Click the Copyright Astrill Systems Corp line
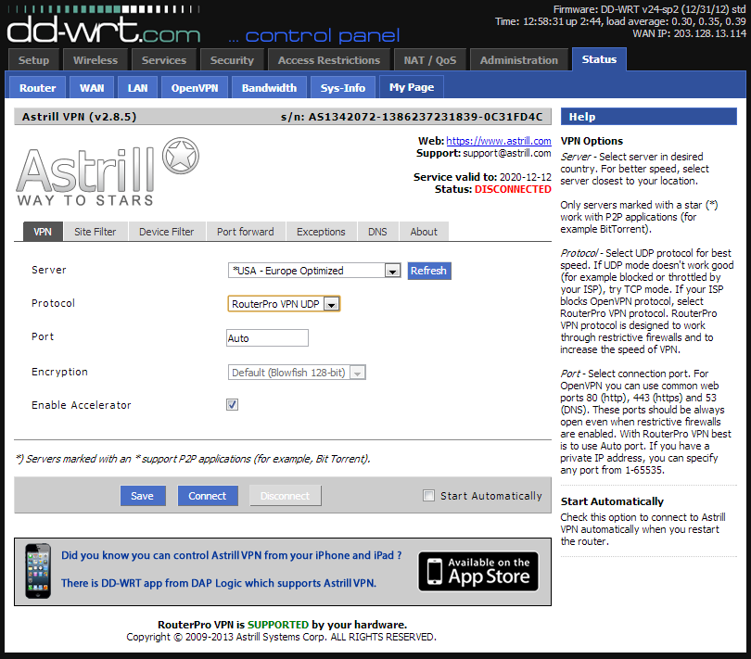The image size is (751, 659). [x=281, y=637]
